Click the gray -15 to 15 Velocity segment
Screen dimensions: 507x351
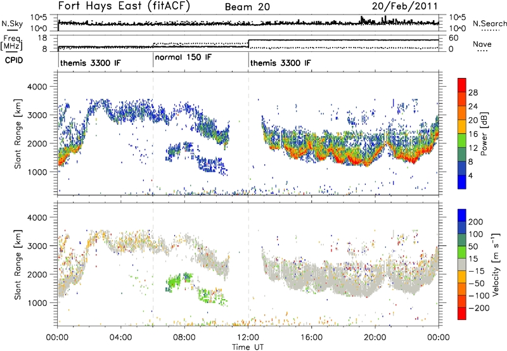pos(462,264)
